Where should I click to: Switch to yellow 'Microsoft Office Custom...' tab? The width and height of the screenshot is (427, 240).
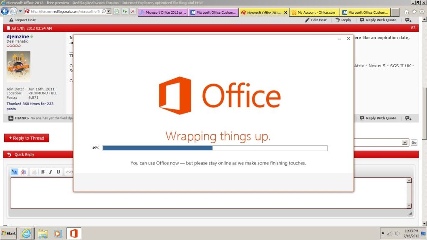click(x=366, y=12)
